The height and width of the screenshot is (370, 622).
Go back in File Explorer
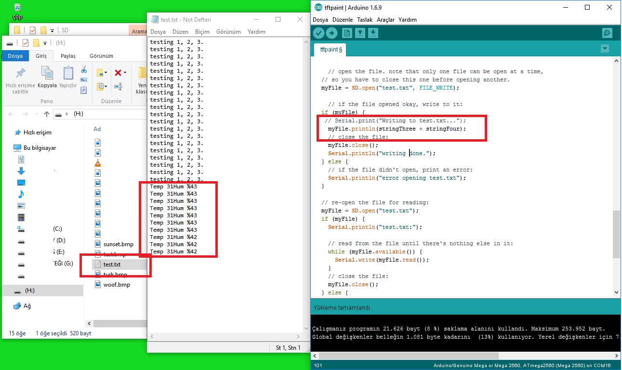(12, 114)
